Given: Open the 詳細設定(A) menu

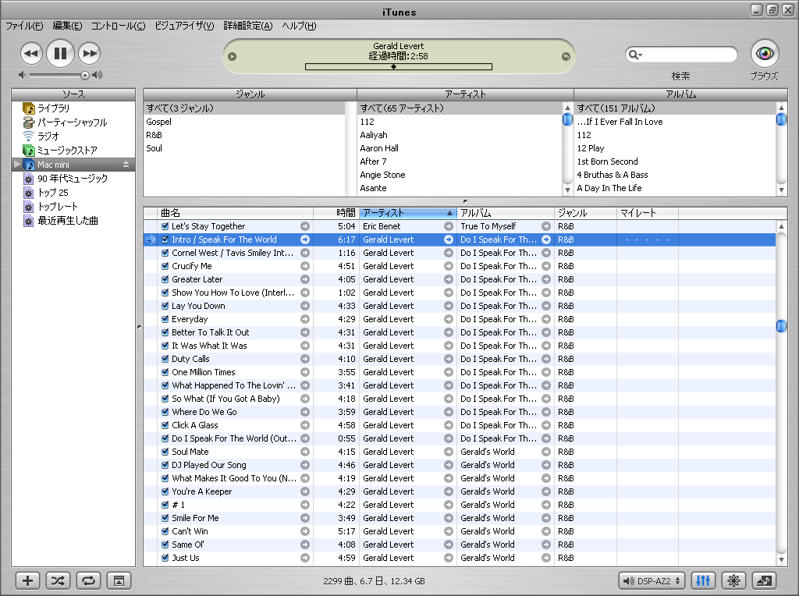Looking at the screenshot, I should [x=248, y=26].
